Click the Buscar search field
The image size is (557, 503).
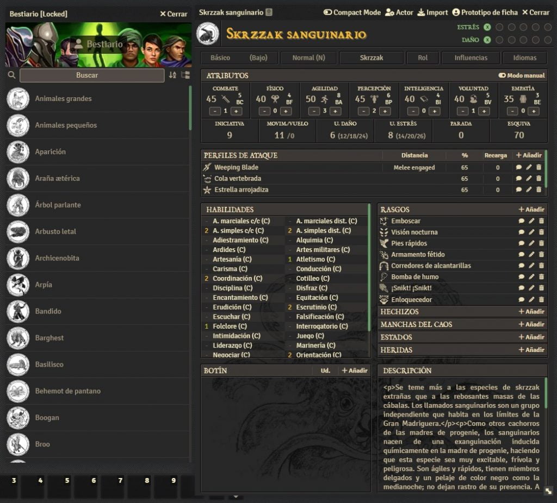pos(92,76)
